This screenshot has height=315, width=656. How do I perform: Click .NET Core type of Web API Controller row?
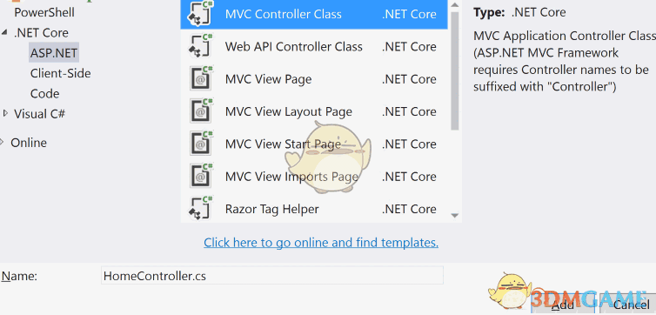[409, 46]
